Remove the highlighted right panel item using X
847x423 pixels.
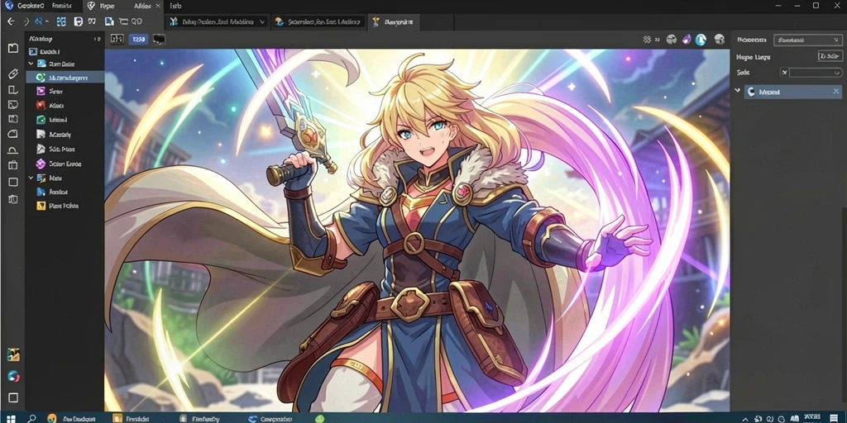(x=836, y=92)
